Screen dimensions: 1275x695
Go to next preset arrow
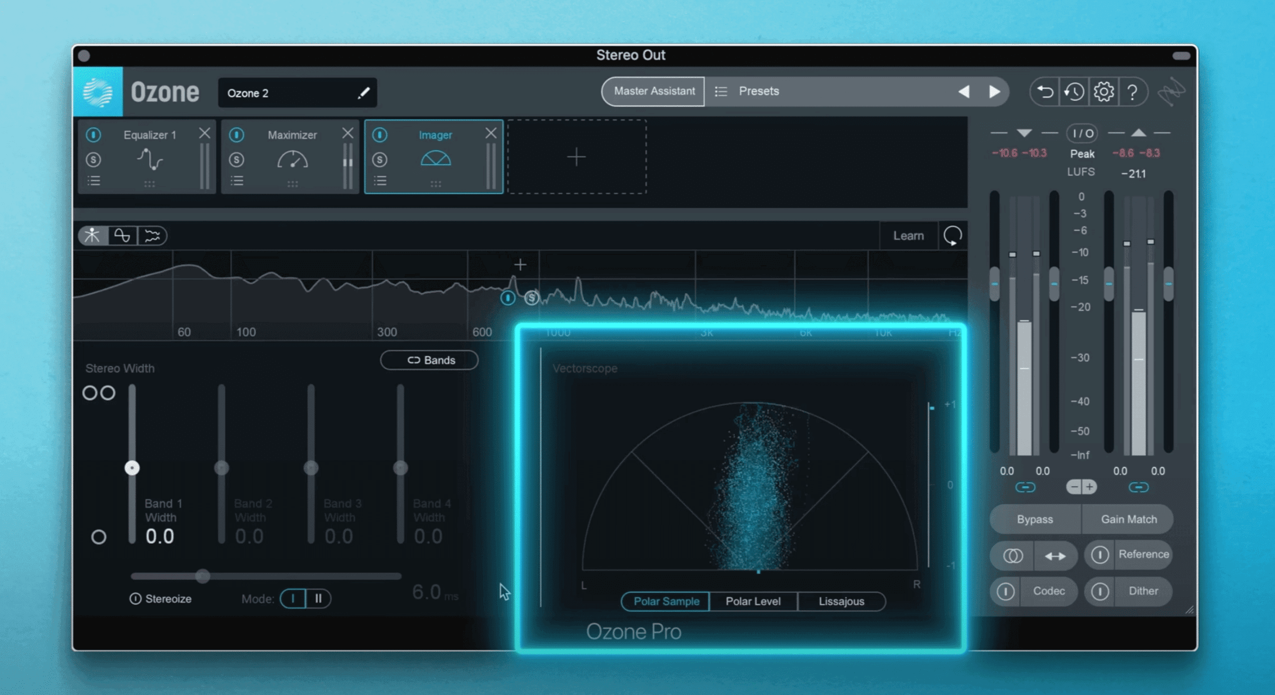[994, 91]
